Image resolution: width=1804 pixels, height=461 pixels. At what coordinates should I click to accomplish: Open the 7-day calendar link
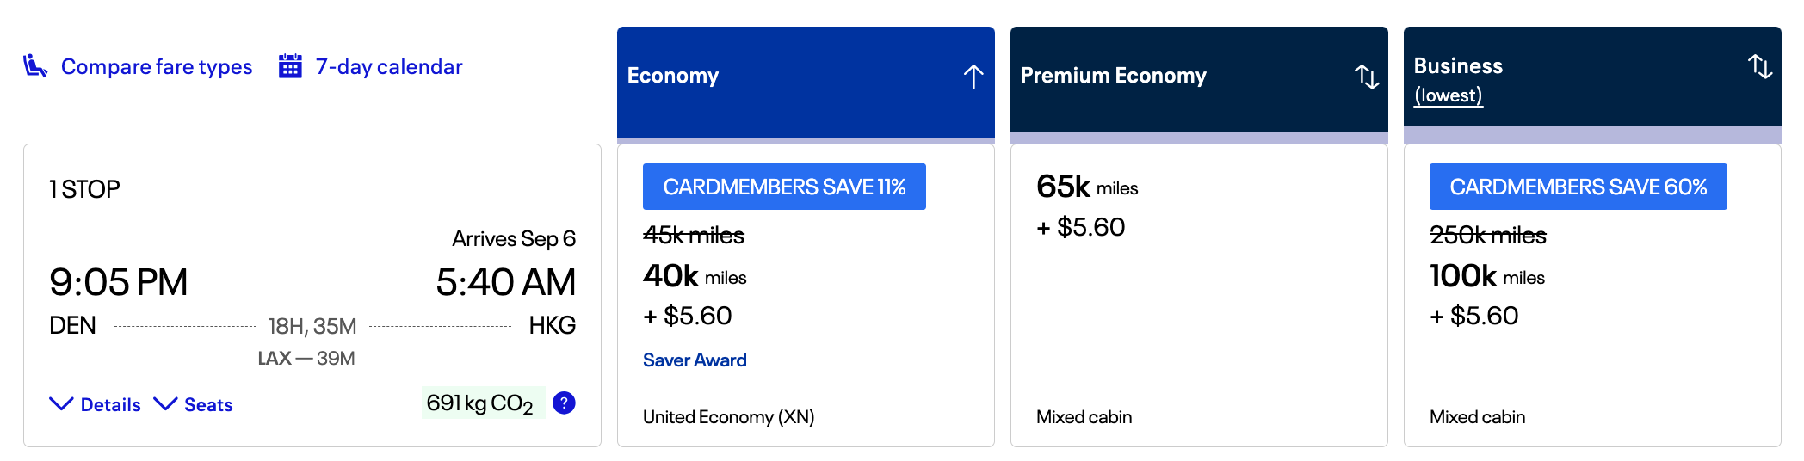click(x=389, y=67)
